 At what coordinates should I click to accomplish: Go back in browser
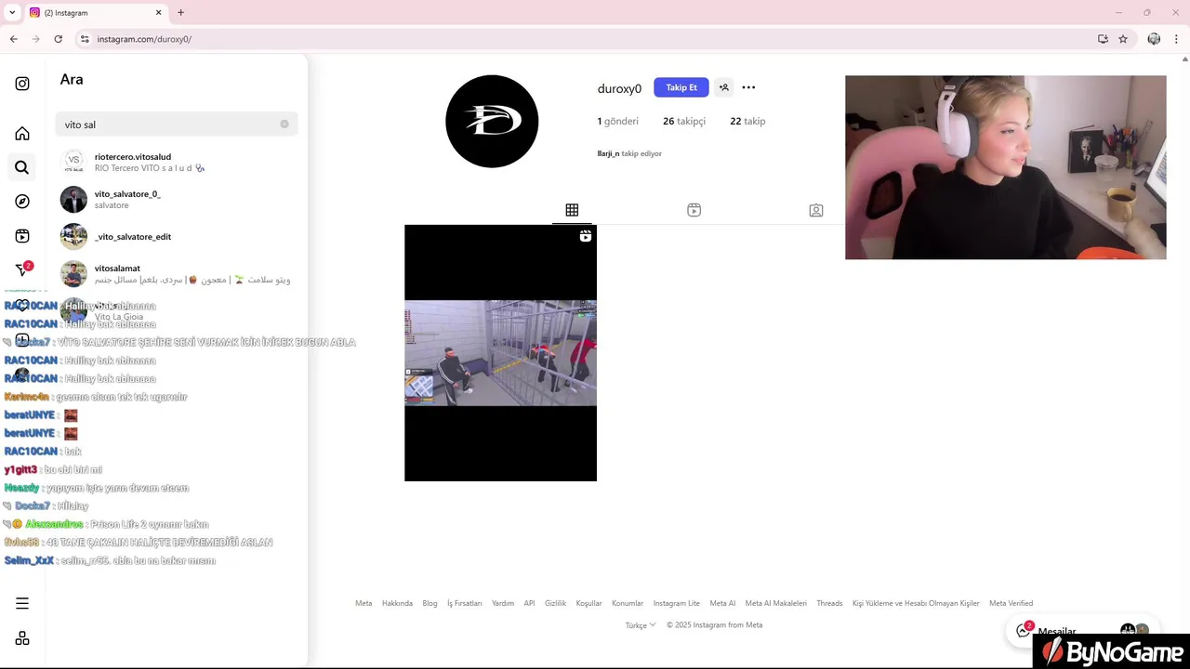(13, 39)
